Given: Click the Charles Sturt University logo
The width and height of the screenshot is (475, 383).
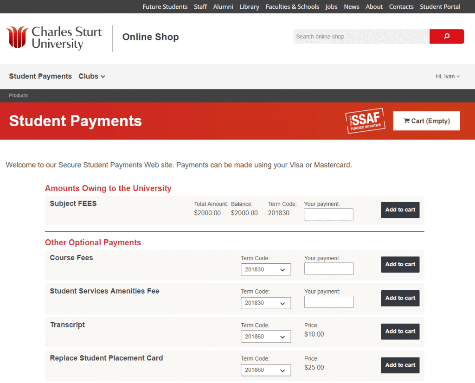Looking at the screenshot, I should click(53, 36).
